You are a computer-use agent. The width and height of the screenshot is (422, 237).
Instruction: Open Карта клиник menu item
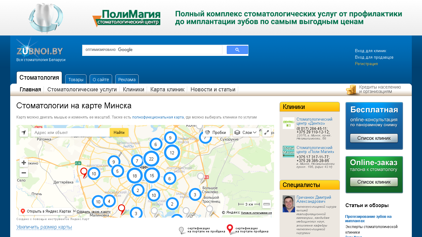click(x=167, y=89)
